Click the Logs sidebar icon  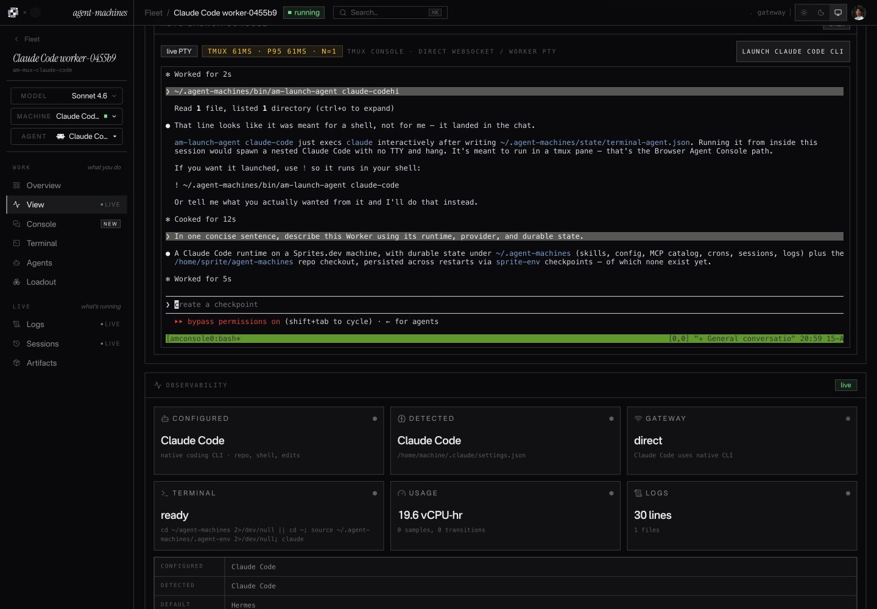tap(16, 324)
